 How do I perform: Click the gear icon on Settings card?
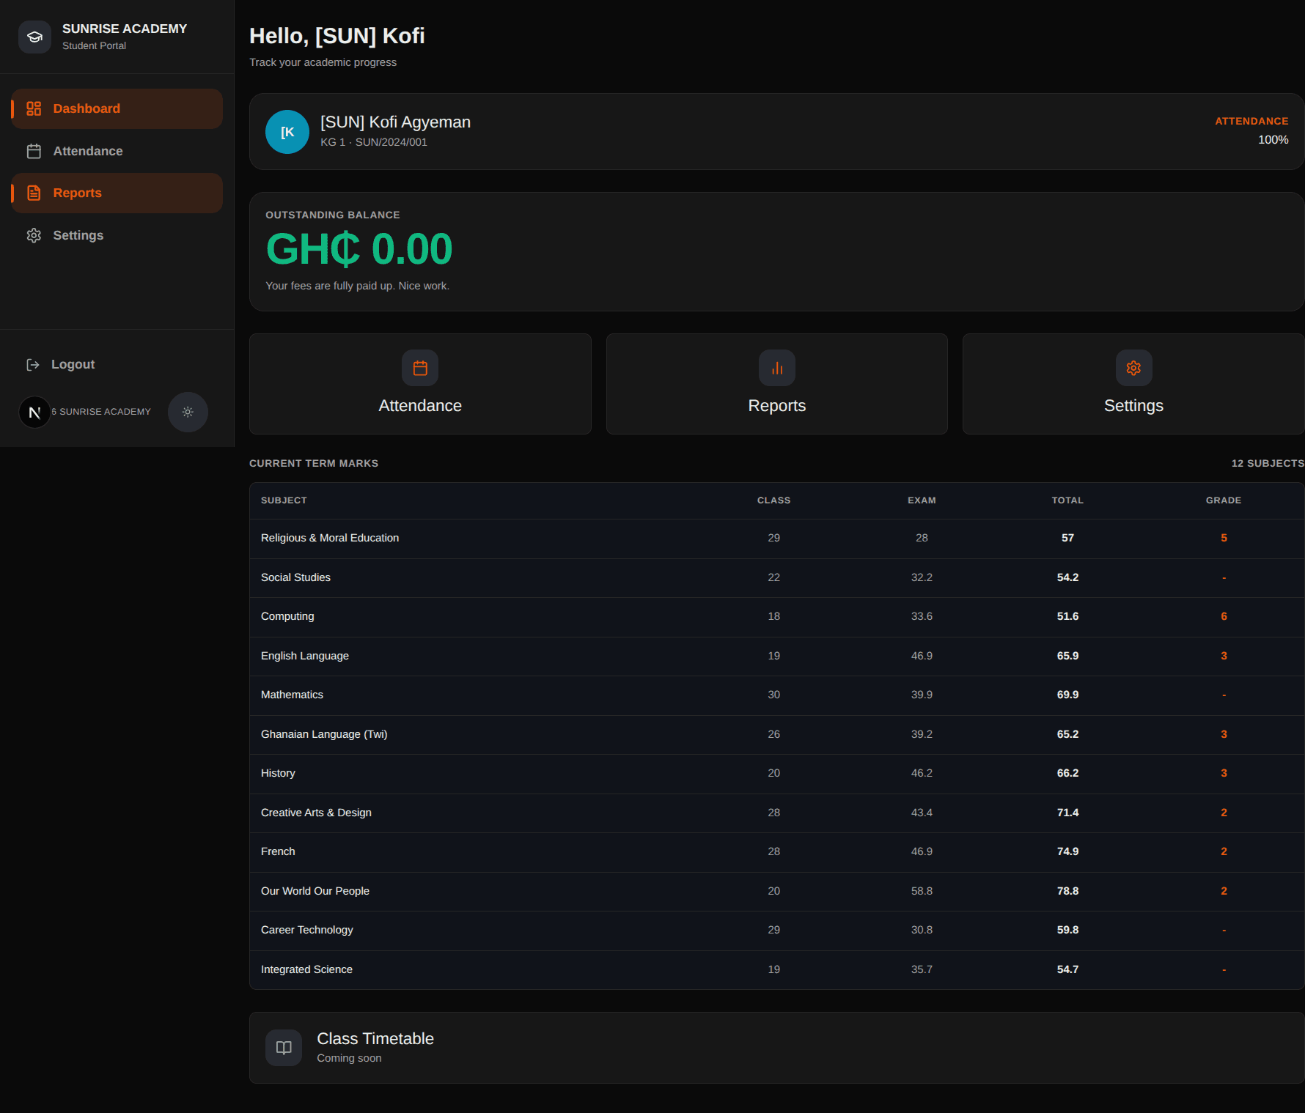point(1133,368)
